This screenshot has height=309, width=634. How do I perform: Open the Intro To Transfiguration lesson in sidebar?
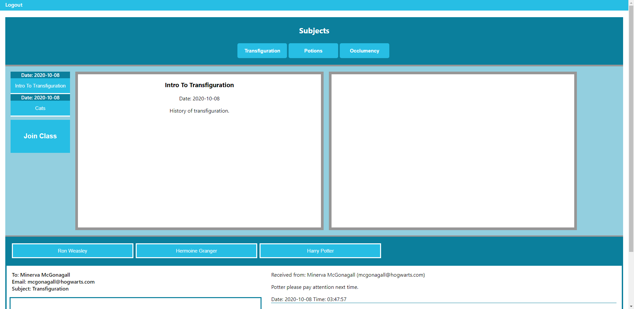(x=40, y=86)
